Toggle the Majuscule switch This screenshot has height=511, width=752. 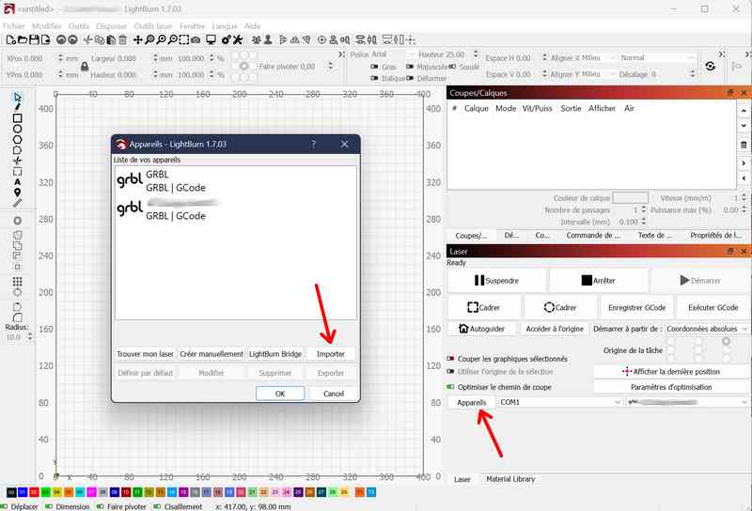pyautogui.click(x=410, y=67)
